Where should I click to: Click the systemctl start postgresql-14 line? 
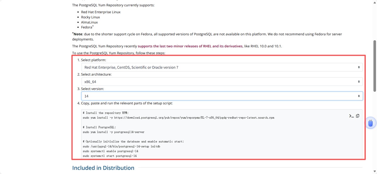tap(110, 156)
